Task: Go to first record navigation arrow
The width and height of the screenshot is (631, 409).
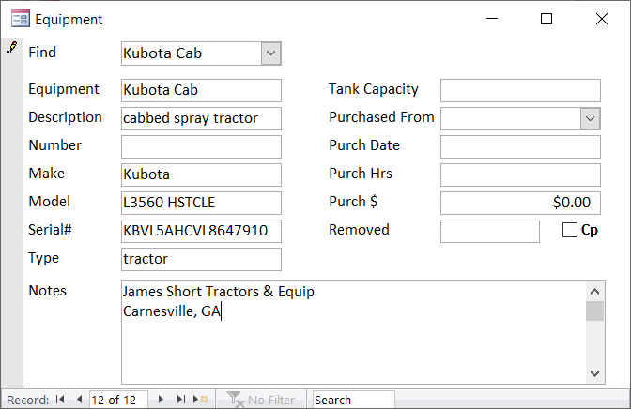Action: pyautogui.click(x=60, y=400)
